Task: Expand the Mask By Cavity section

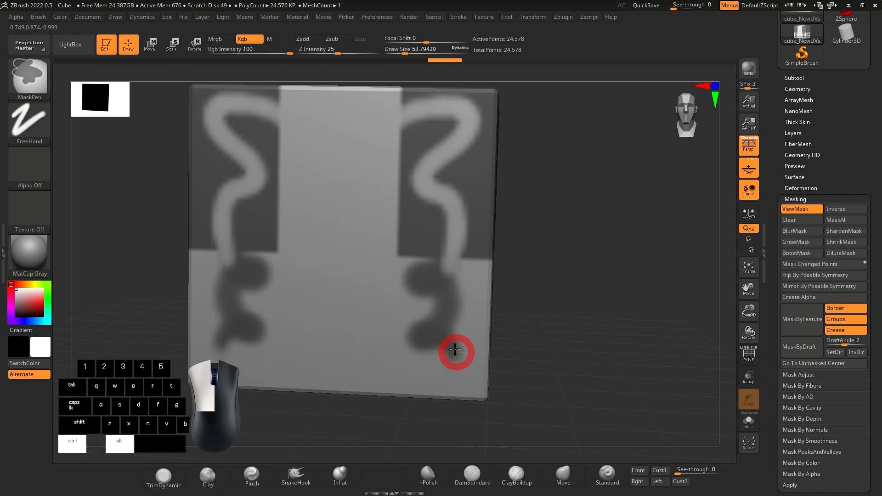Action: [802, 408]
